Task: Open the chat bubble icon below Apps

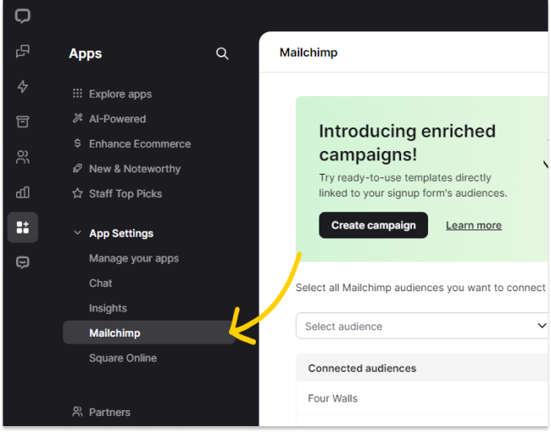Action: (23, 262)
